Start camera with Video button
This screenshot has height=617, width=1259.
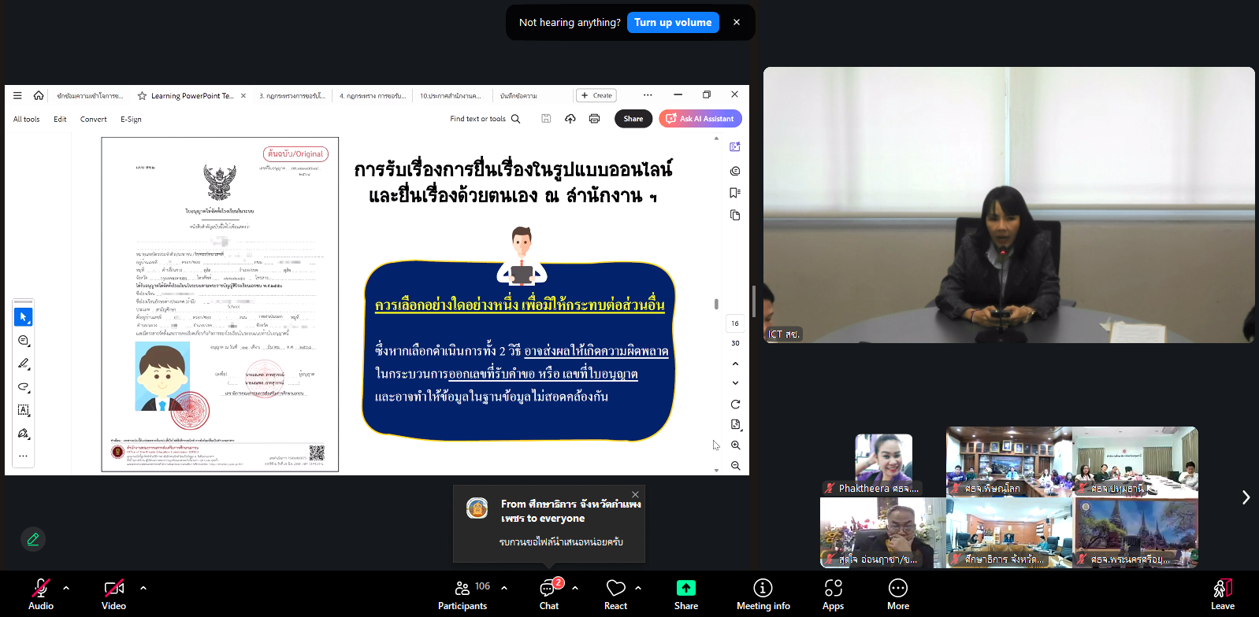tap(113, 593)
